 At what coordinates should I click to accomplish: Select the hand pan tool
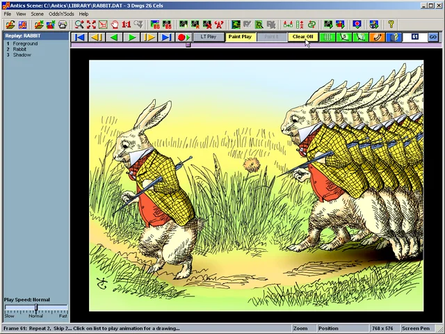(115, 25)
